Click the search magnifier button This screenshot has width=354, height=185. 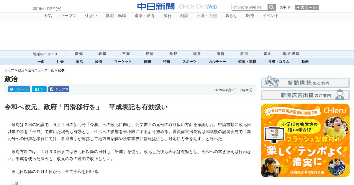(272, 7)
